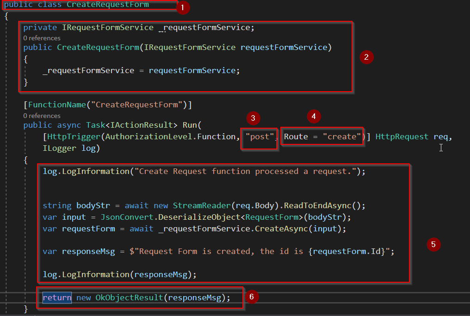Click the OkObjectResult type name
This screenshot has width=470, height=316.
(x=129, y=297)
